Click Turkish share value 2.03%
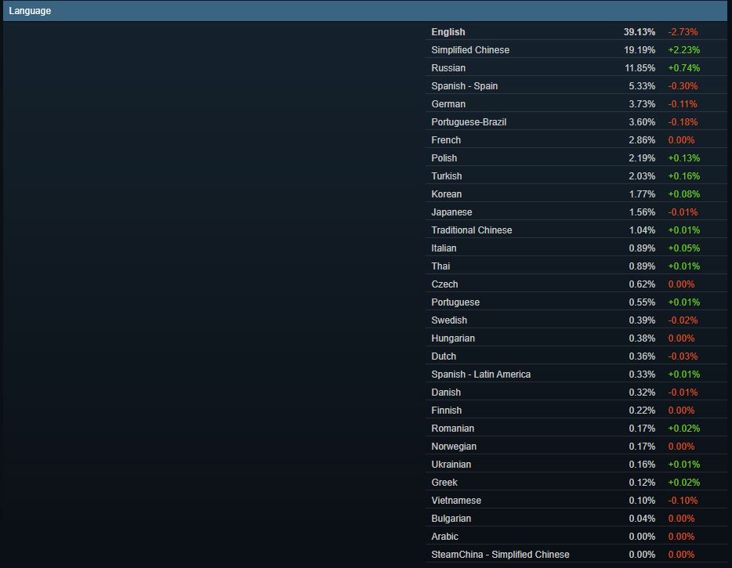 point(642,176)
